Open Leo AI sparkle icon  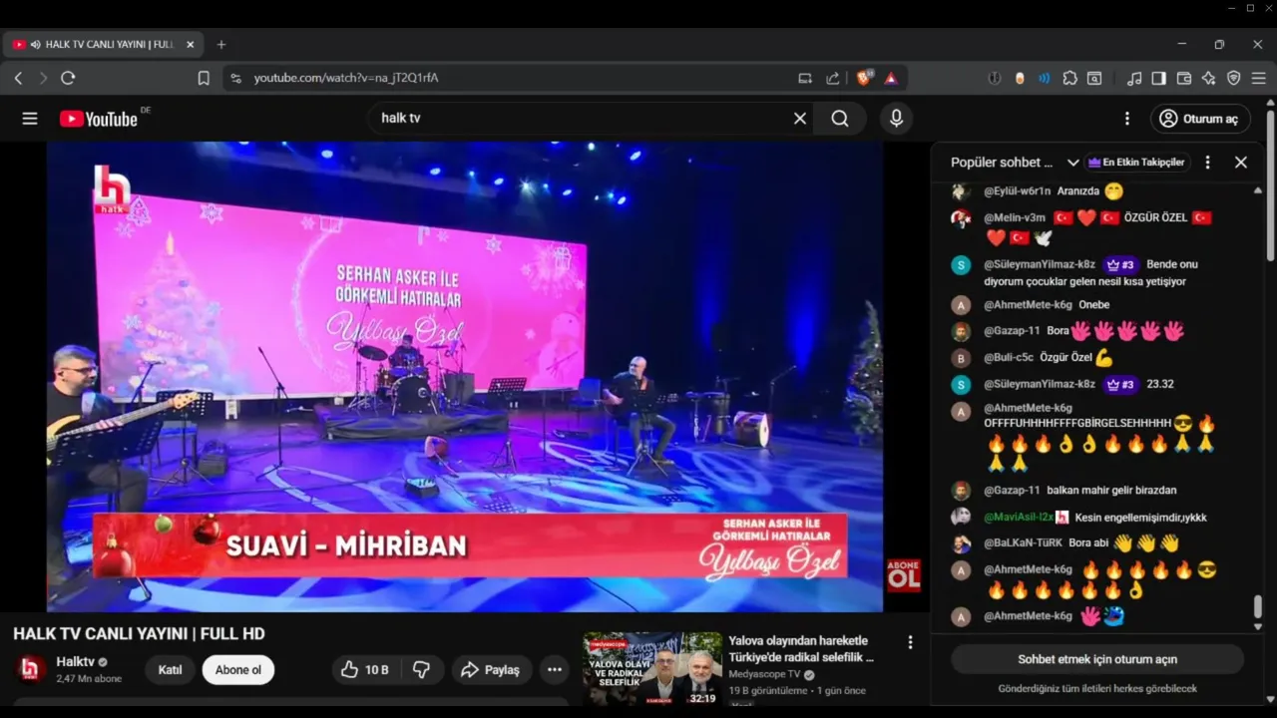tap(1208, 78)
